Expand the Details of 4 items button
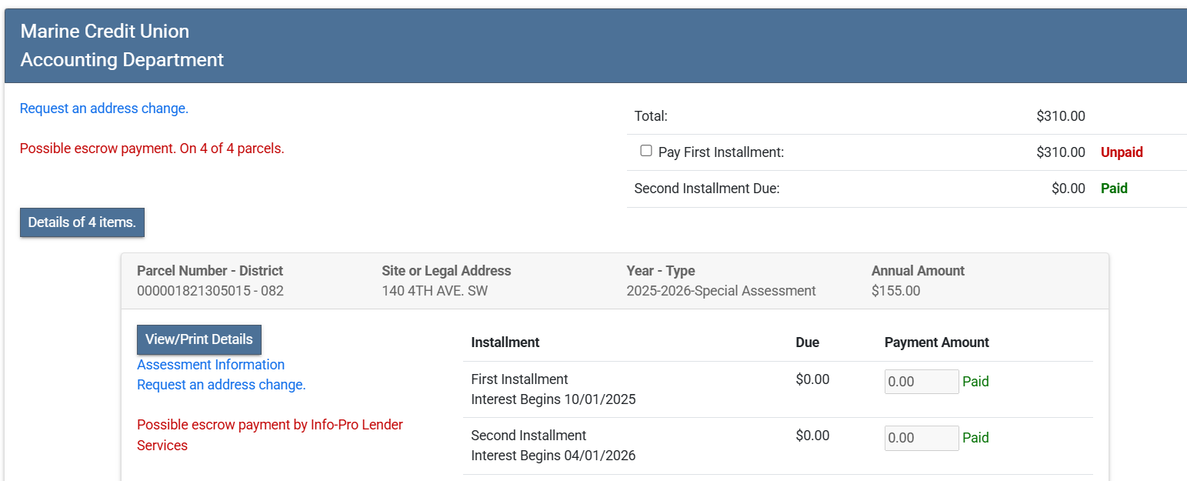This screenshot has width=1187, height=481. tap(82, 222)
